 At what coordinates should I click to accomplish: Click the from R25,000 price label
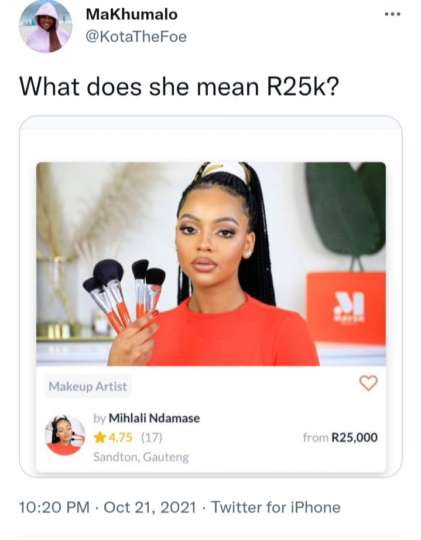tap(340, 437)
